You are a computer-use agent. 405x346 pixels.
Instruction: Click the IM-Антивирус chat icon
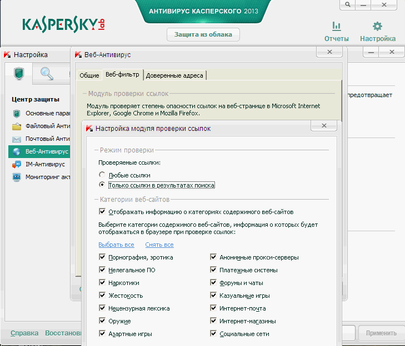coord(16,164)
